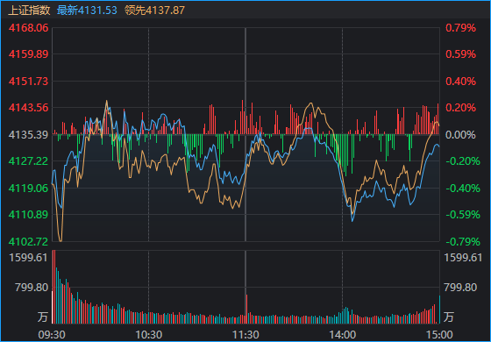The image size is (491, 342).
Task: Click the -0.59% percent axis label
Action: click(x=463, y=215)
